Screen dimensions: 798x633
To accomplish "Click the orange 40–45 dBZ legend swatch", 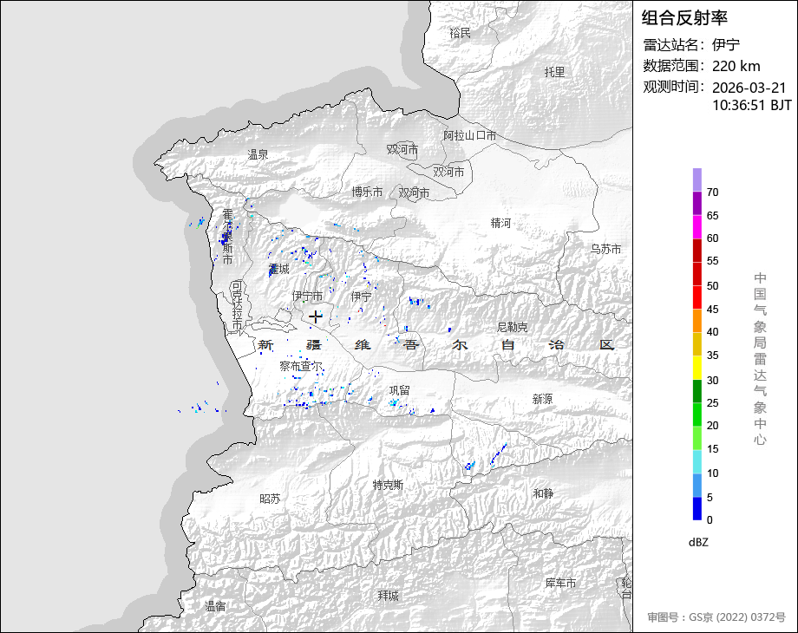I will point(697,321).
